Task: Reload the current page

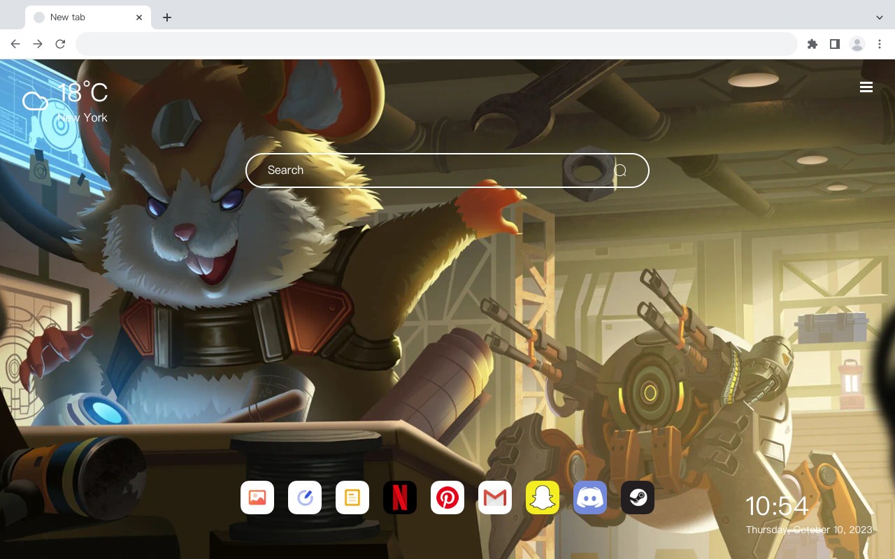Action: pos(60,44)
